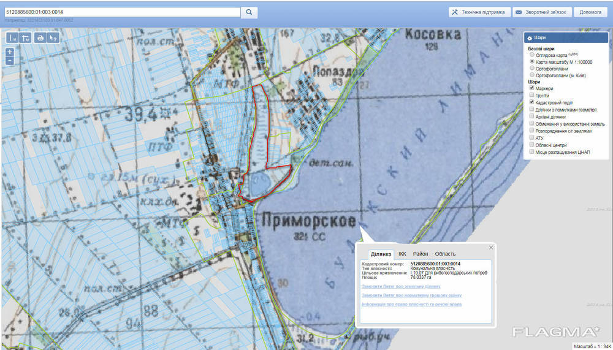This screenshot has height=350, width=613.
Task: Uncheck the Кадастровий поділ layer
Action: pyautogui.click(x=532, y=102)
